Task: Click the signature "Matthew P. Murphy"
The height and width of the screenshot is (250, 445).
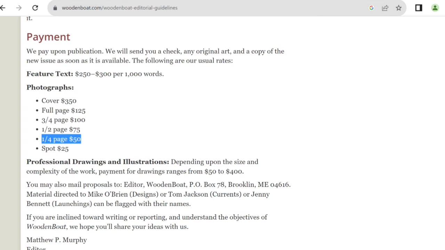Action: click(x=57, y=240)
